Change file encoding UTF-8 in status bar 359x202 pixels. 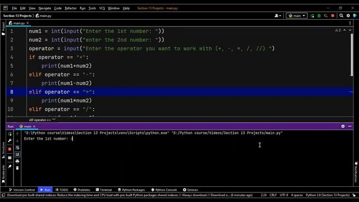pos(284,195)
